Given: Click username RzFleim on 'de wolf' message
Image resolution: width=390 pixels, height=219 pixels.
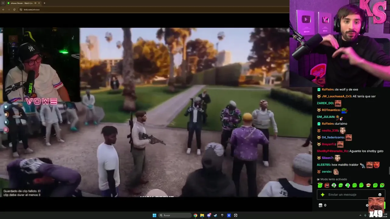Looking at the screenshot, I should click(x=328, y=89).
